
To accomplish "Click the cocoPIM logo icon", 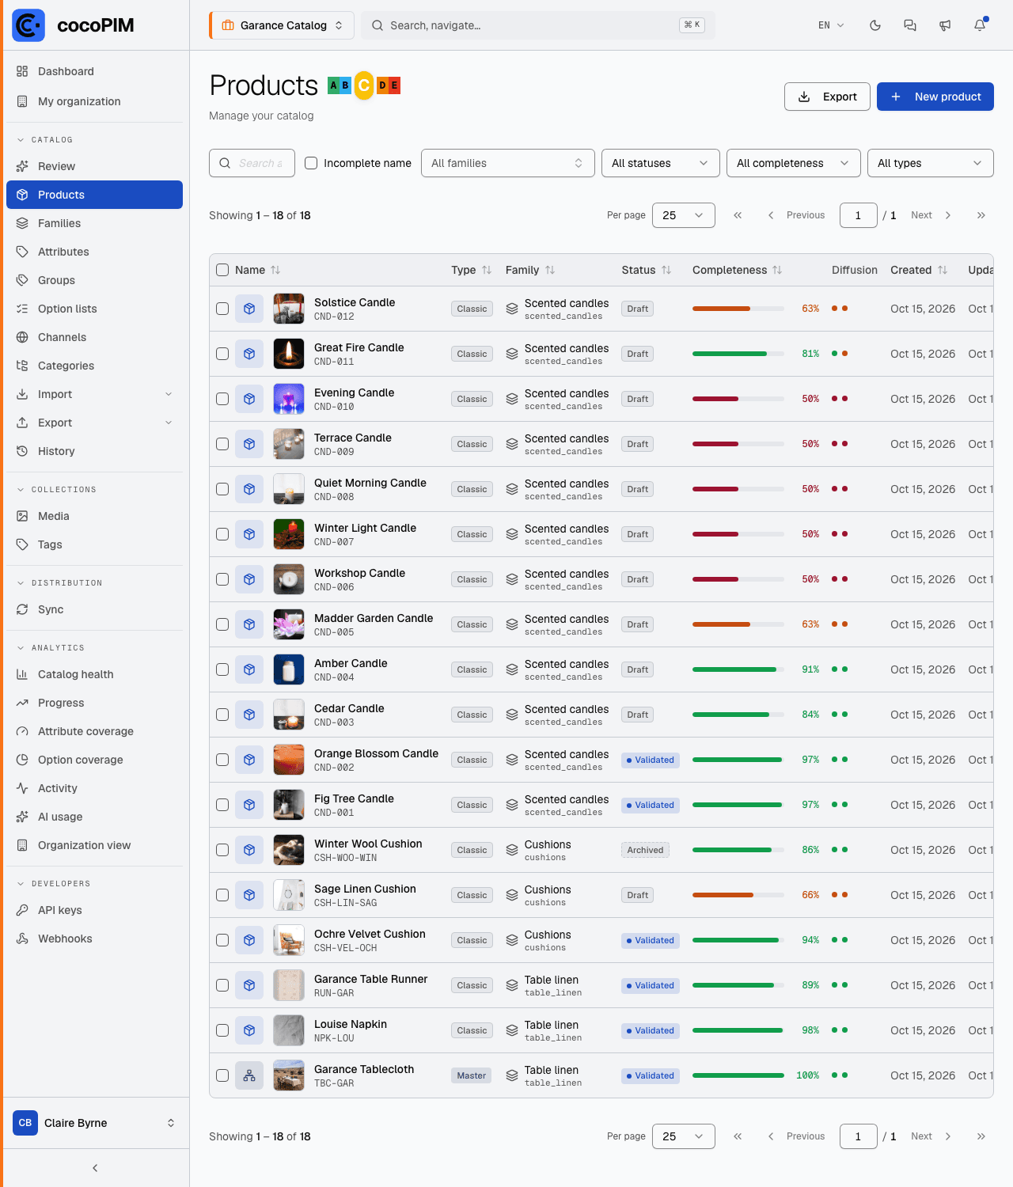I will 28,25.
